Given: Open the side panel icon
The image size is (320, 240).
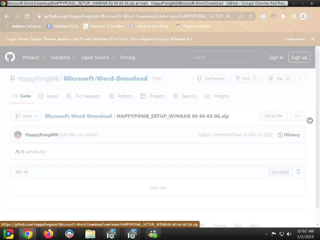Looking at the screenshot, I should tap(293, 16).
